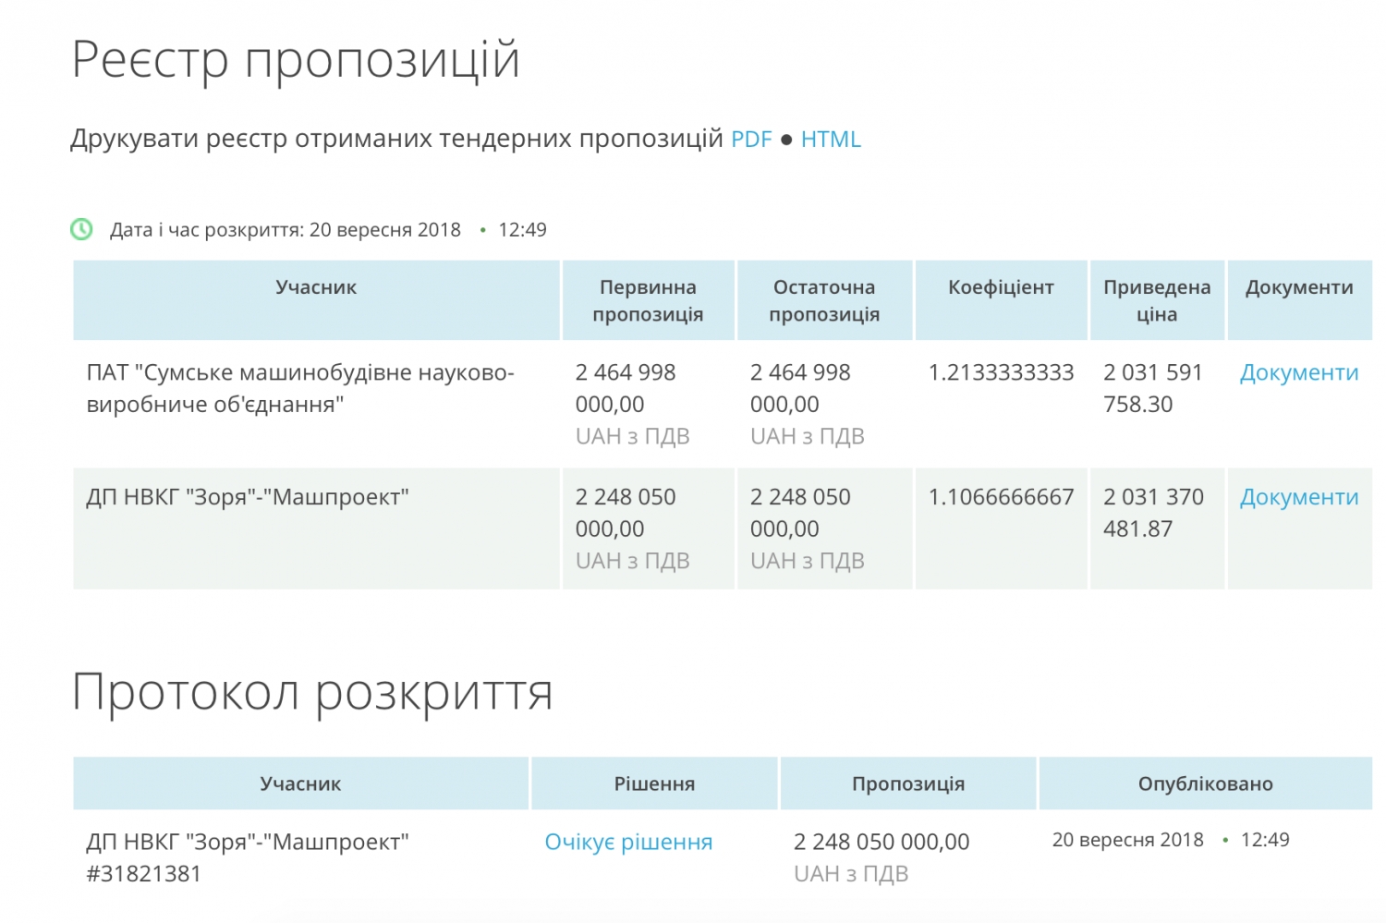Click the Остаточна пропозиція column header
This screenshot has height=923, width=1386.
pyautogui.click(x=823, y=300)
